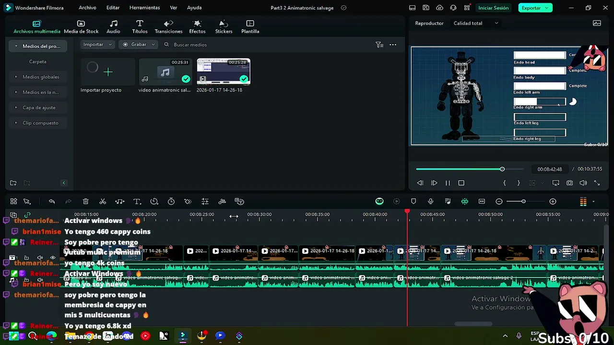This screenshot has height=345, width=614.
Task: Add text with the timeline Text tool
Action: click(x=137, y=202)
